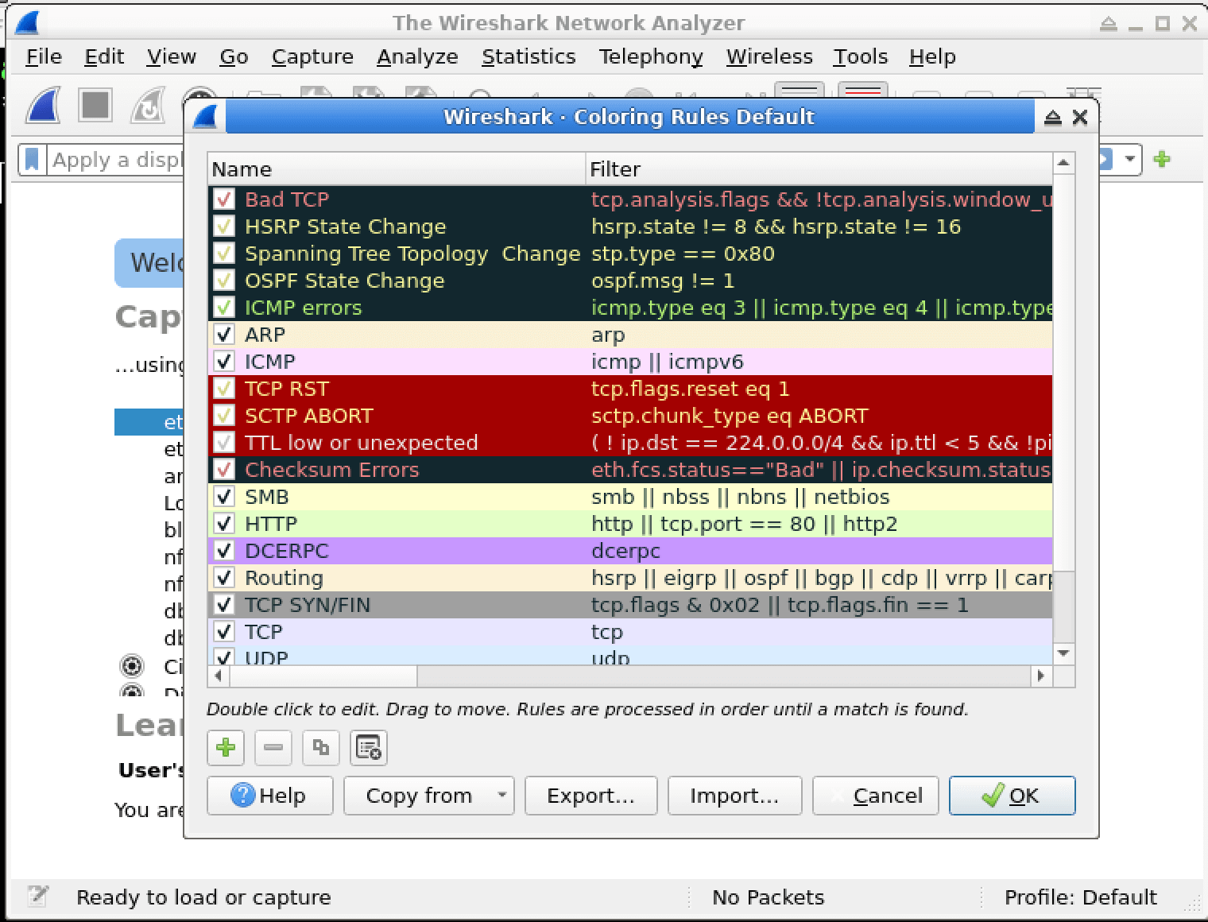Click the Export... button
This screenshot has width=1208, height=922.
(590, 796)
